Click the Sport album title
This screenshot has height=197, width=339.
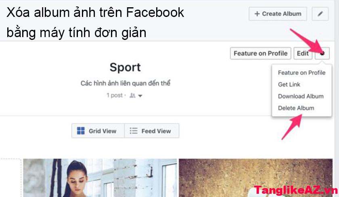[125, 67]
